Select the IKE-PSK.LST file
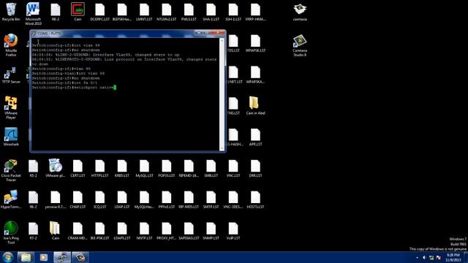 99,231
